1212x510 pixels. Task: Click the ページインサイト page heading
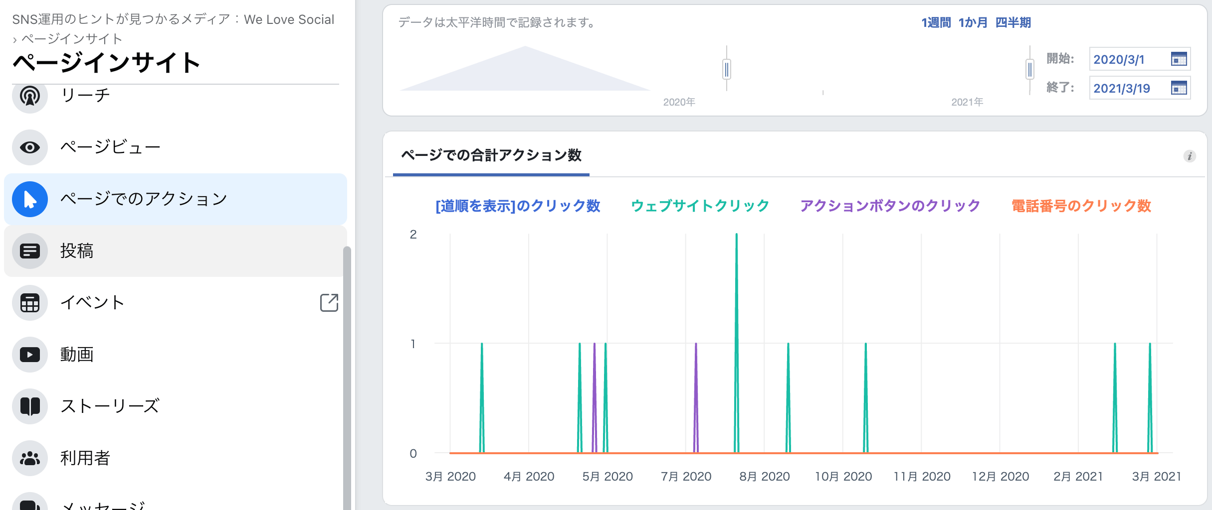tap(106, 63)
